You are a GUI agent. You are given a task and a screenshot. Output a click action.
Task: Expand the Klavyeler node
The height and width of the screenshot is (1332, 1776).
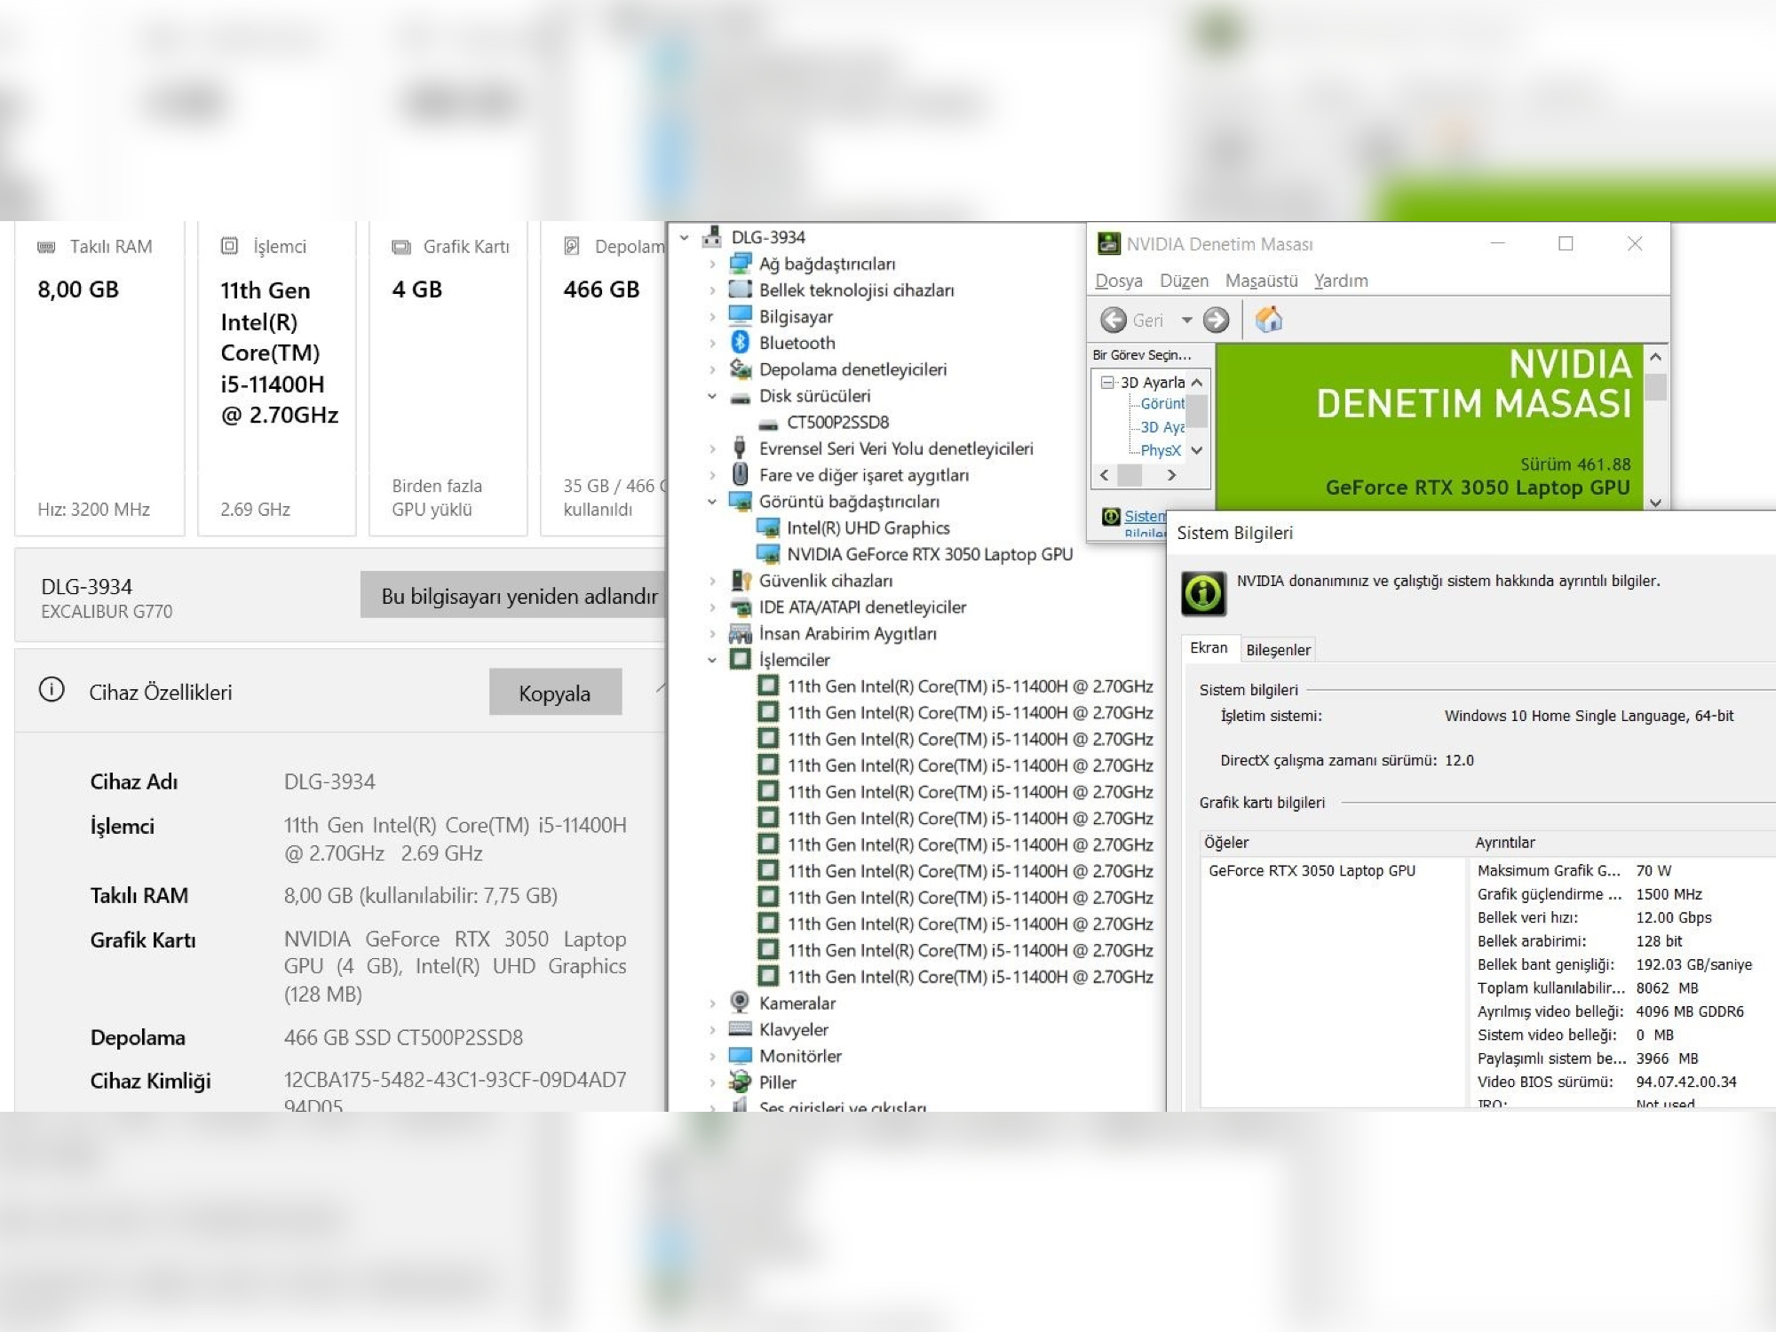712,1030
